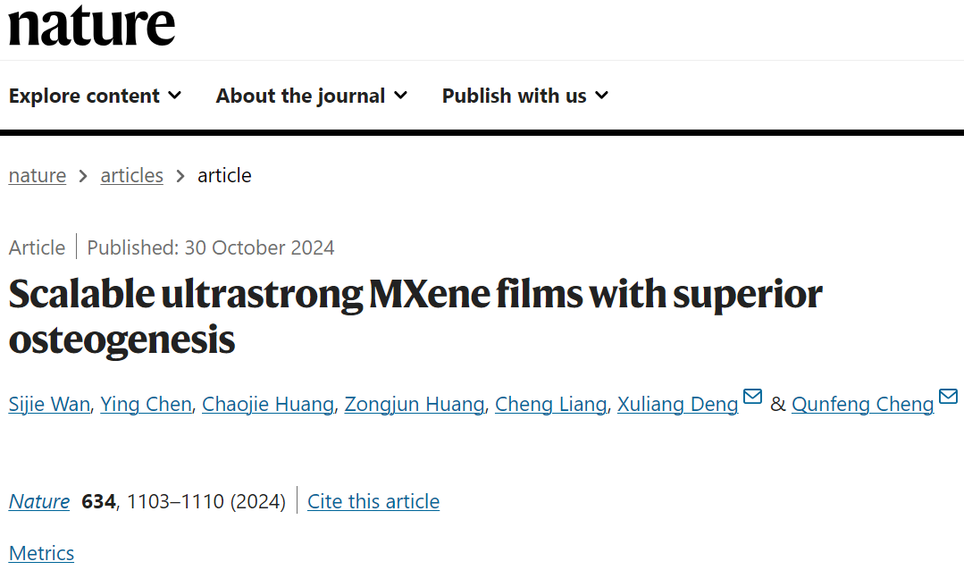Expand the Explore content chevron
Screen dimensions: 964x570
pyautogui.click(x=174, y=96)
